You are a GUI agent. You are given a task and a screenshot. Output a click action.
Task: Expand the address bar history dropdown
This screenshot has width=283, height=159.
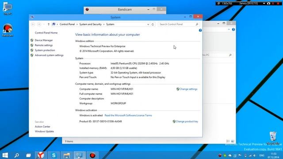(x=148, y=24)
